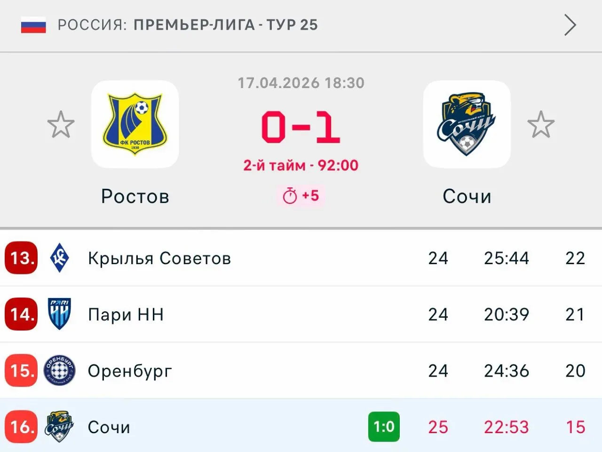This screenshot has height=452, width=602.
Task: Open the Премьер-Лига Тур 25 header
Action: pyautogui.click(x=226, y=25)
